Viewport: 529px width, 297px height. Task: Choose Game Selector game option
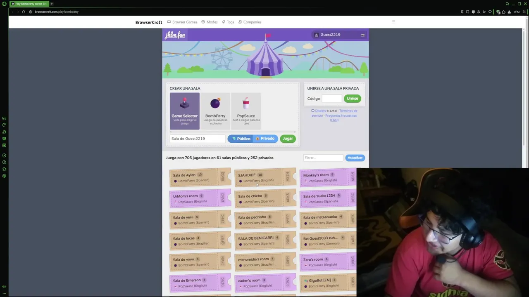[x=185, y=111]
